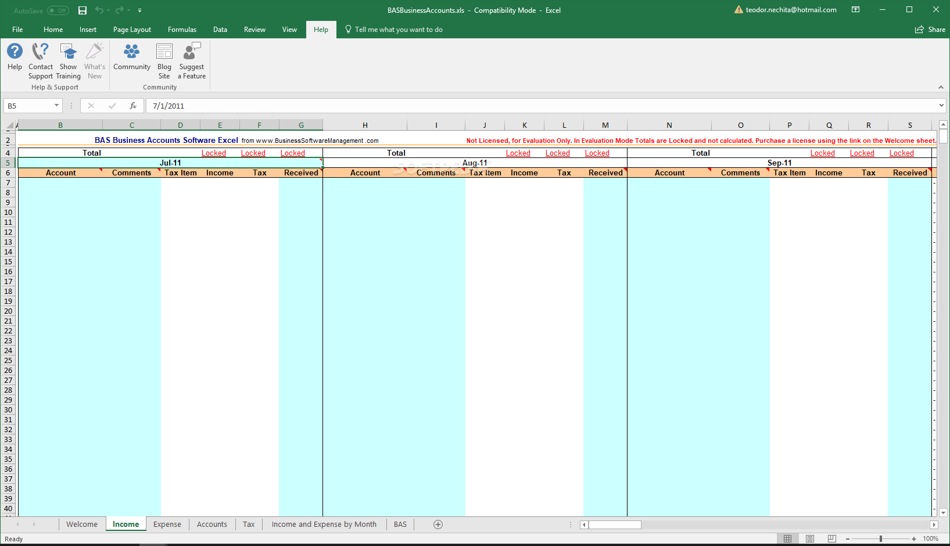Click the Select All corner triangle
This screenshot has height=546, width=950.
click(x=10, y=125)
